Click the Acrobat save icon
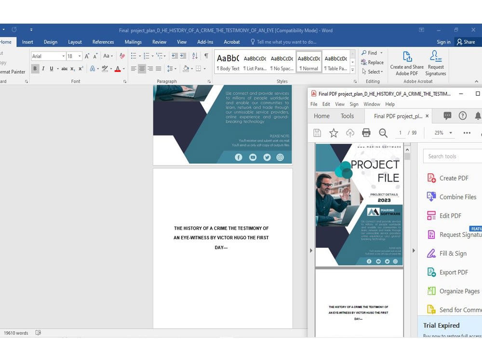482x361 pixels. point(317,133)
